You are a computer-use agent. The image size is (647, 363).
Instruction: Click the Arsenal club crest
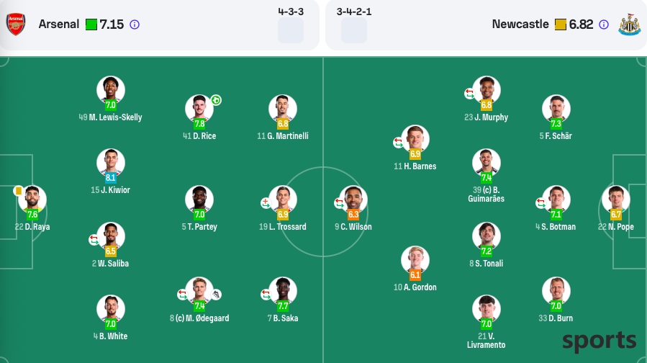16,24
